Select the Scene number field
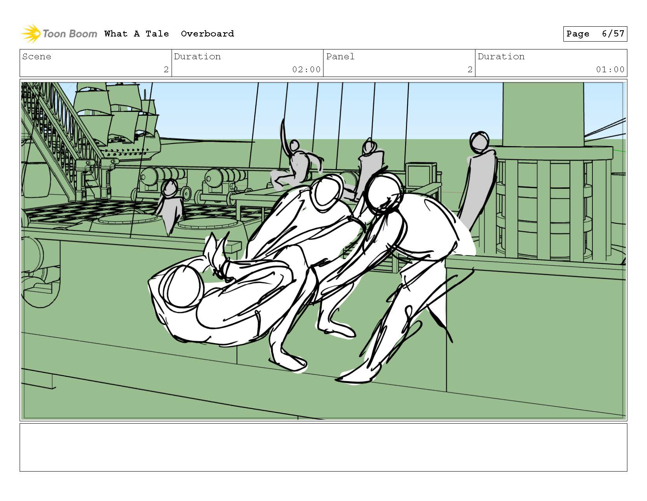Screen dimensions: 647x501 pyautogui.click(x=96, y=63)
